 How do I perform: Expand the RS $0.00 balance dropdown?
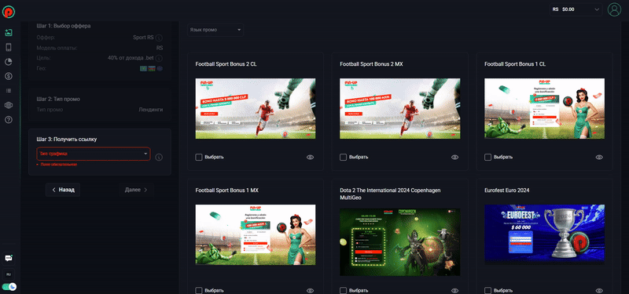pyautogui.click(x=576, y=9)
